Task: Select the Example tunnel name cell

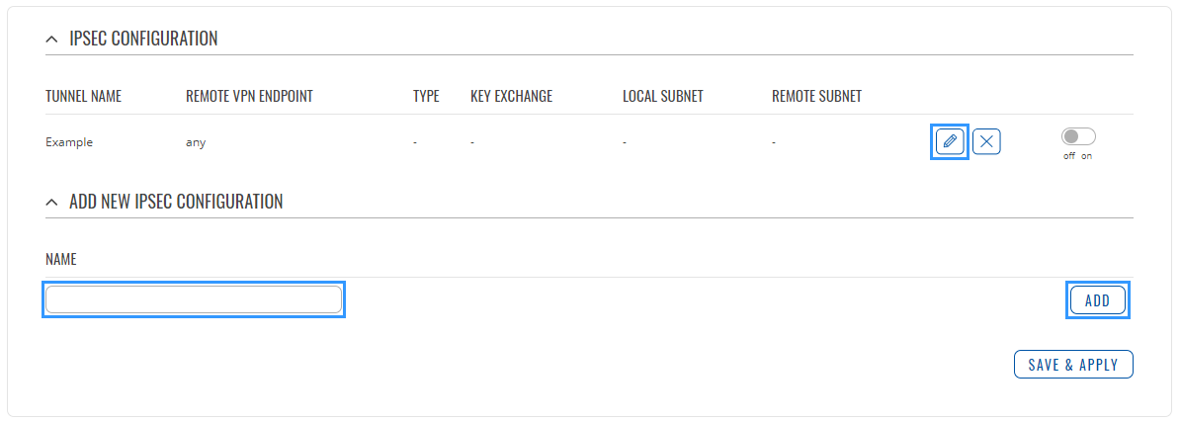Action: [x=69, y=142]
